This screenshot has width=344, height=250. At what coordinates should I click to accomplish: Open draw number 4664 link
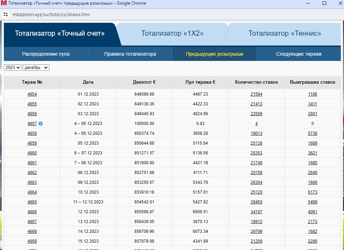pos(32,192)
